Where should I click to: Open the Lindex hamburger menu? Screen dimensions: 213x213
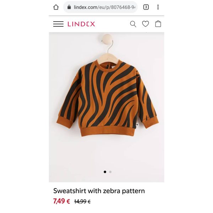tap(58, 24)
